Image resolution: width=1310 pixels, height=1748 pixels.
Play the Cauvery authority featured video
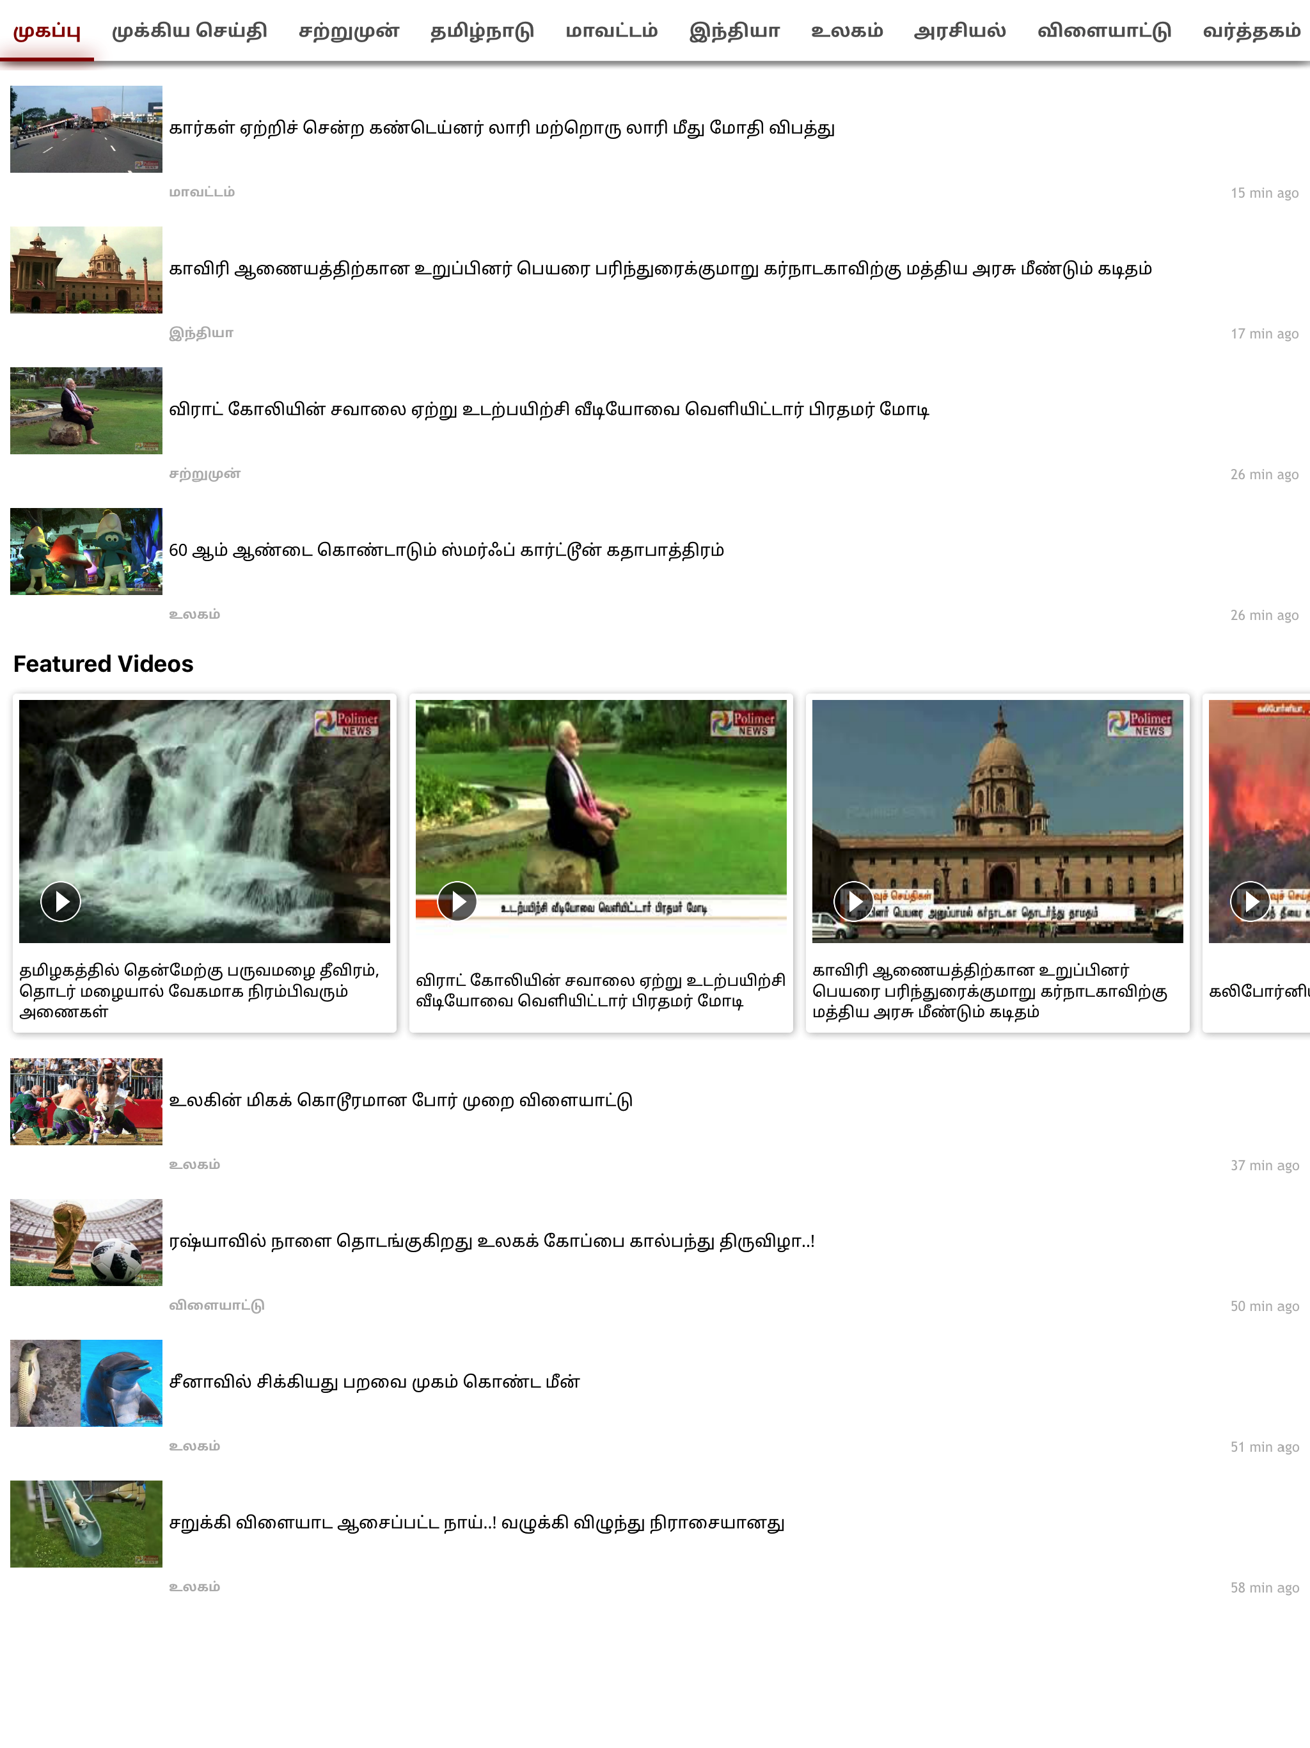click(x=854, y=901)
